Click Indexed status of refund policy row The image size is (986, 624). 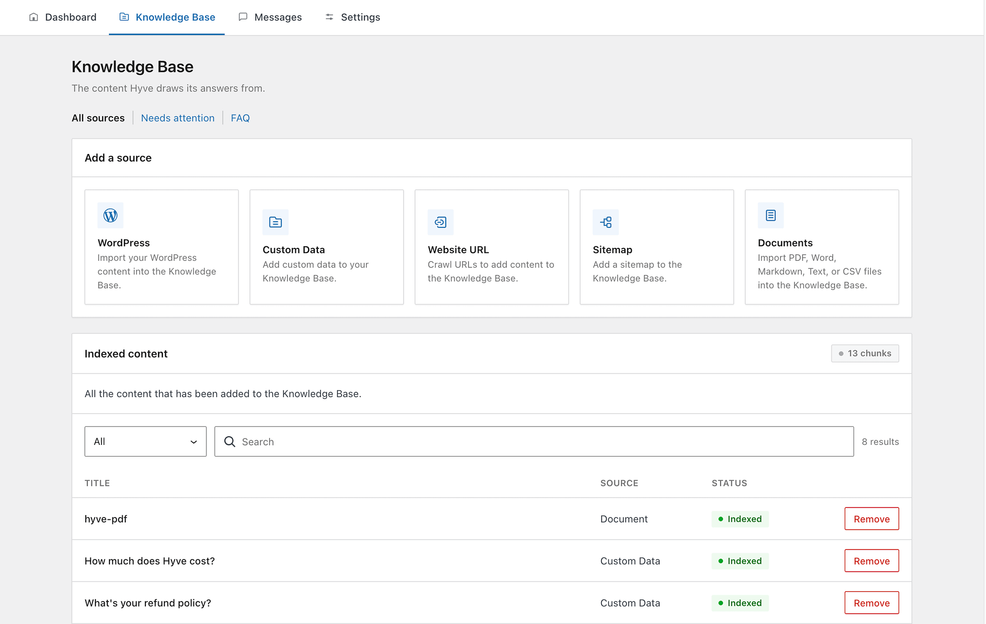pos(740,603)
